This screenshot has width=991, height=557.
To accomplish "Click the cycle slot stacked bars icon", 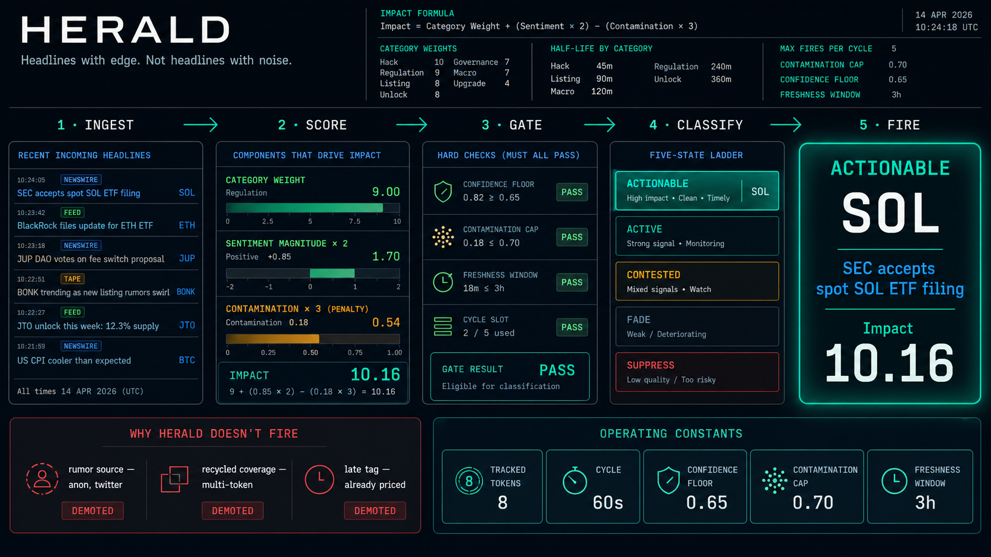I will (443, 327).
